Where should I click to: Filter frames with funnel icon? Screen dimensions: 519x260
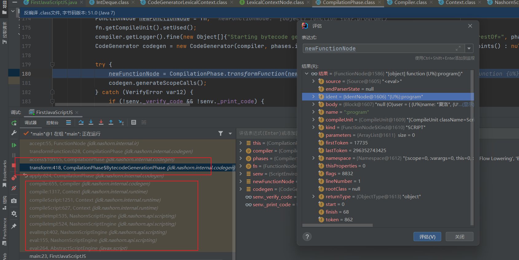coord(221,133)
